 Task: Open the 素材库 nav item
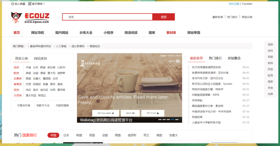click(171, 33)
